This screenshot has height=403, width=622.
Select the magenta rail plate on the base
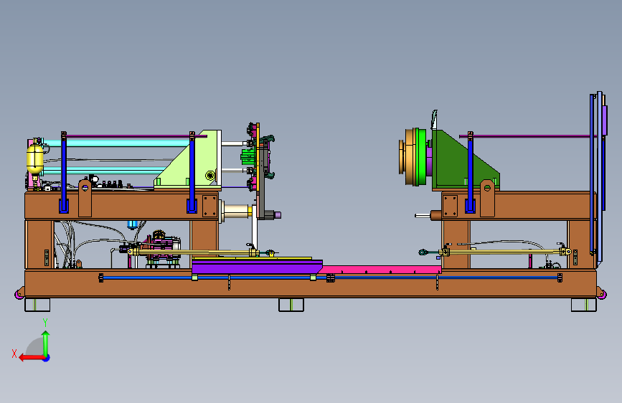381,270
